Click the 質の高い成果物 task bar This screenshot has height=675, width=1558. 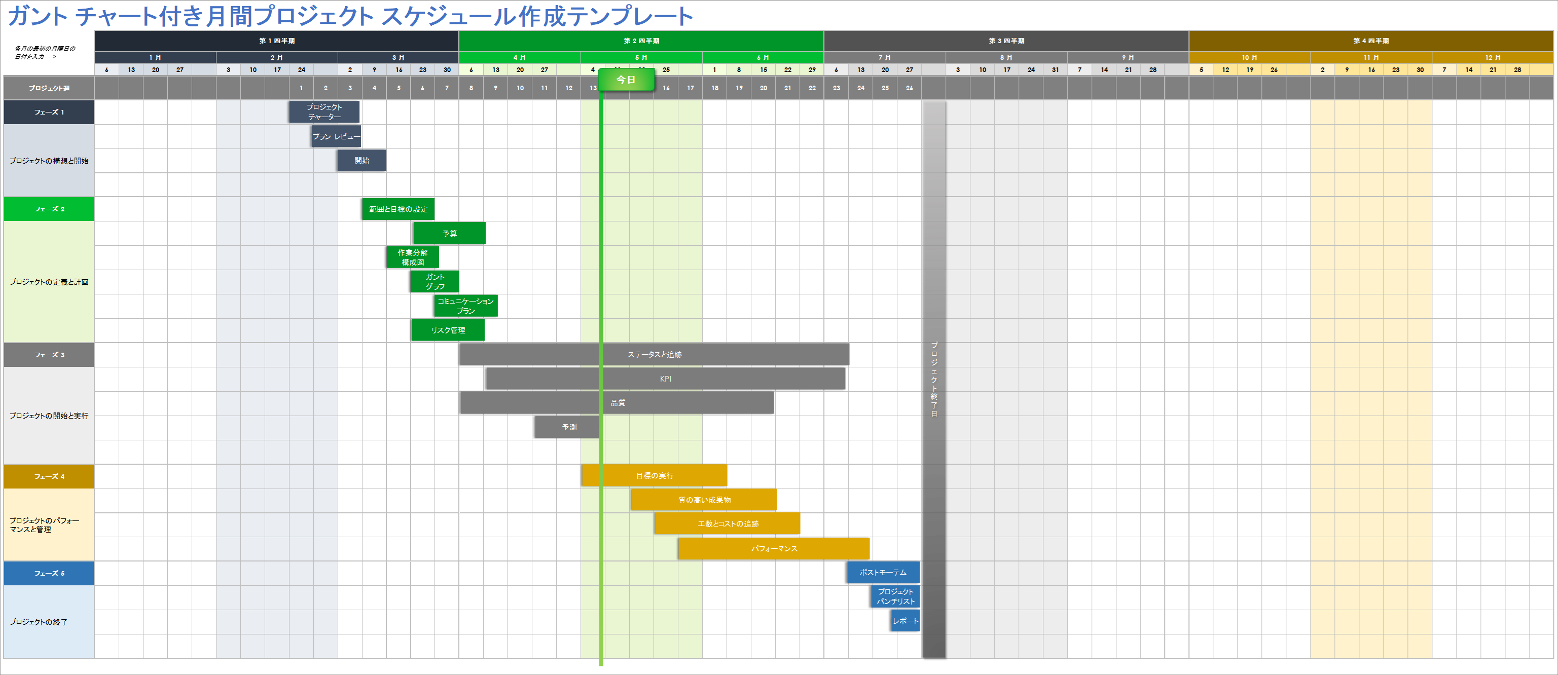click(704, 500)
